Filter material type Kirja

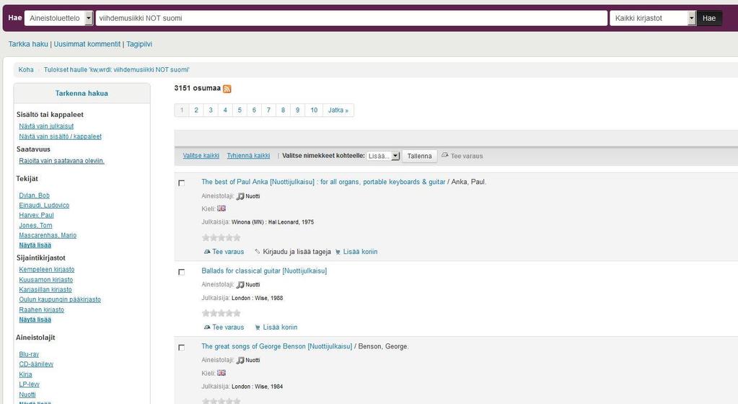25,375
